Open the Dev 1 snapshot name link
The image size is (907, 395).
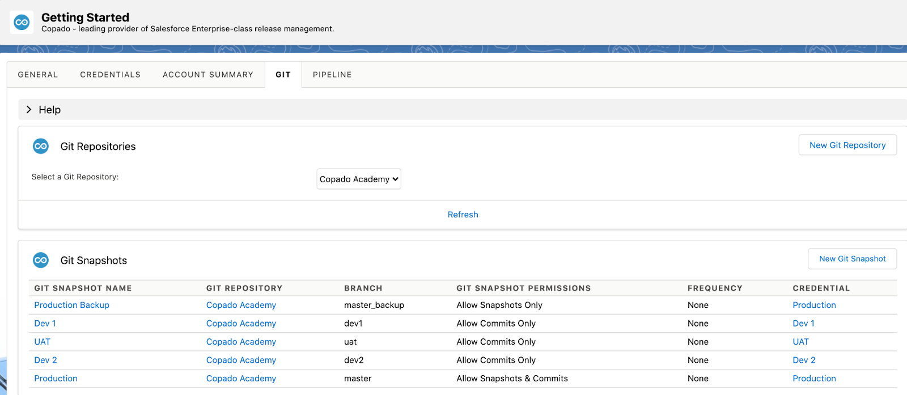(45, 324)
